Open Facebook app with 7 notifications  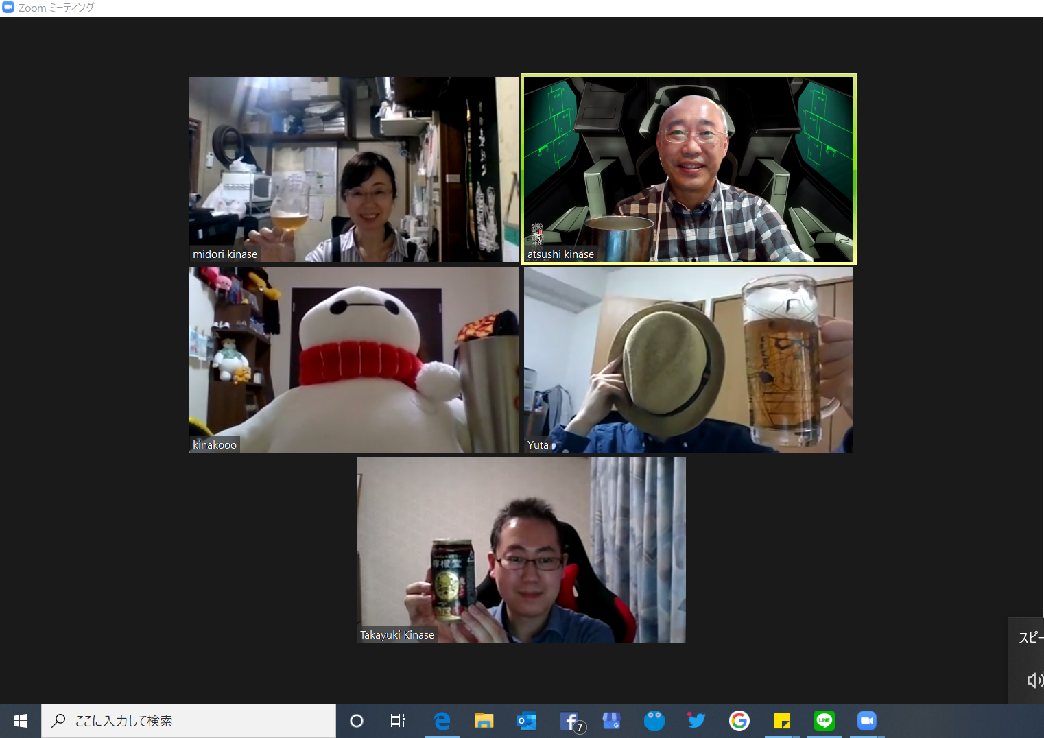click(571, 721)
